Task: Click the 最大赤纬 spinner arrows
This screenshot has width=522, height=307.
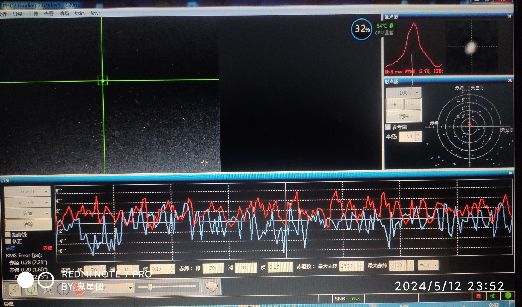Action: point(410,265)
